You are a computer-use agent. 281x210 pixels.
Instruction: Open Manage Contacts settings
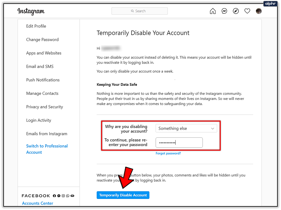click(42, 94)
